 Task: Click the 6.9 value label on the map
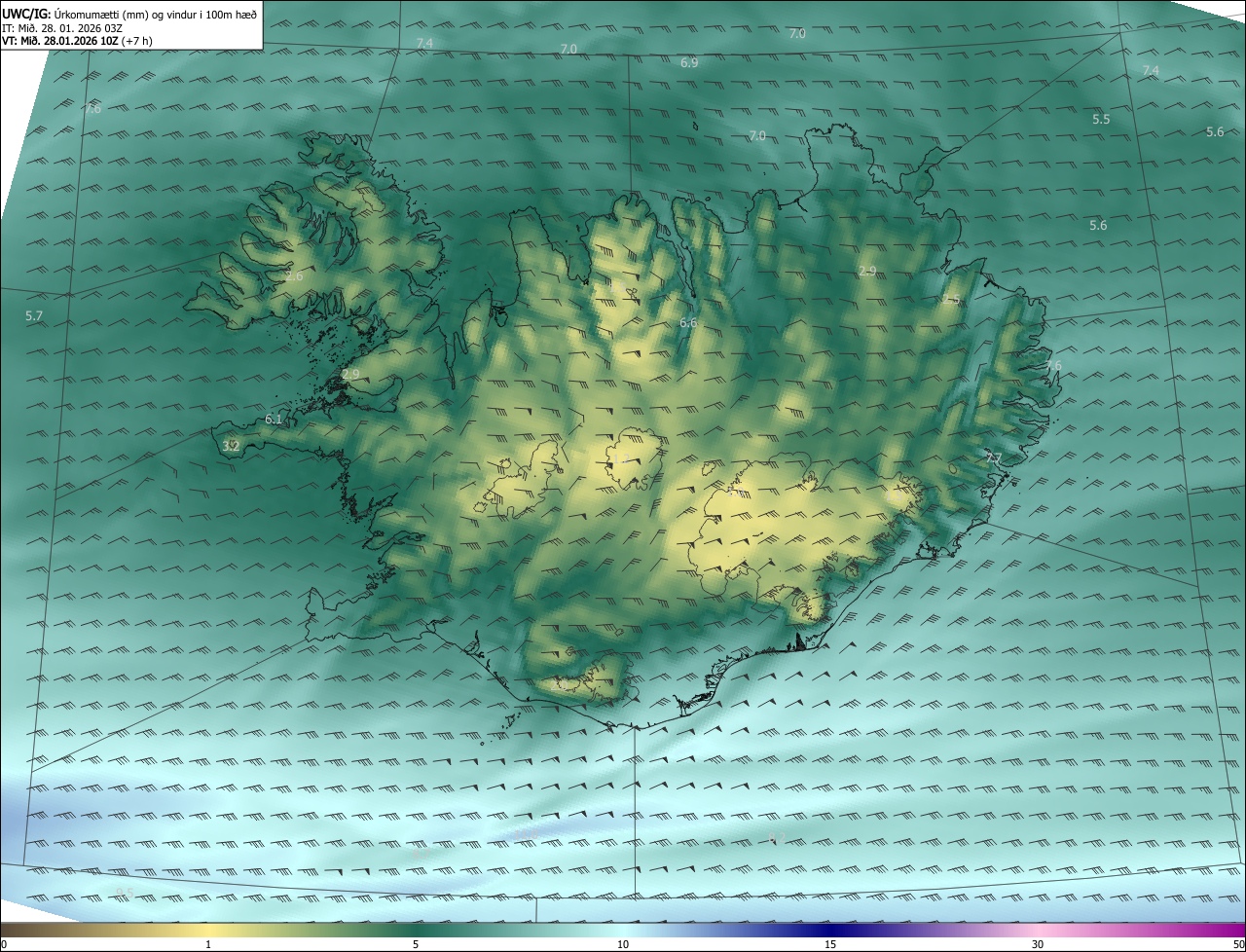[x=689, y=62]
